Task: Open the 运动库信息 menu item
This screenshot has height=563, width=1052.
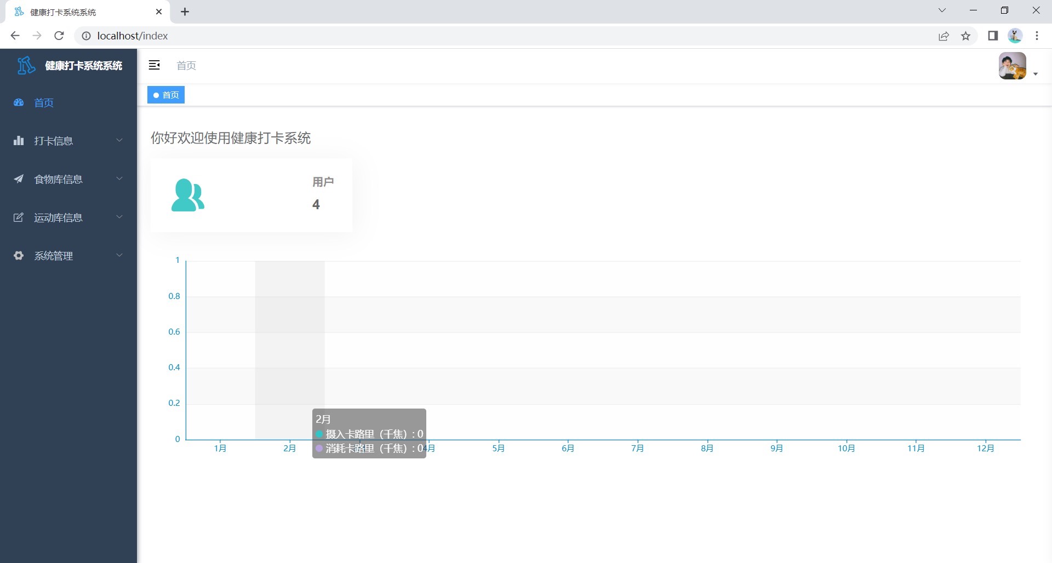Action: coord(68,217)
